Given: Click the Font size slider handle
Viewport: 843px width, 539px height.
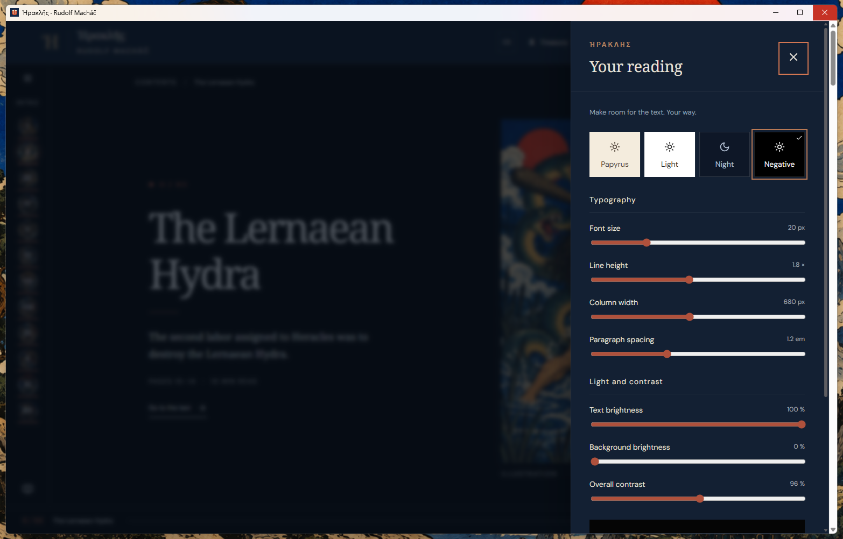Looking at the screenshot, I should pyautogui.click(x=647, y=243).
